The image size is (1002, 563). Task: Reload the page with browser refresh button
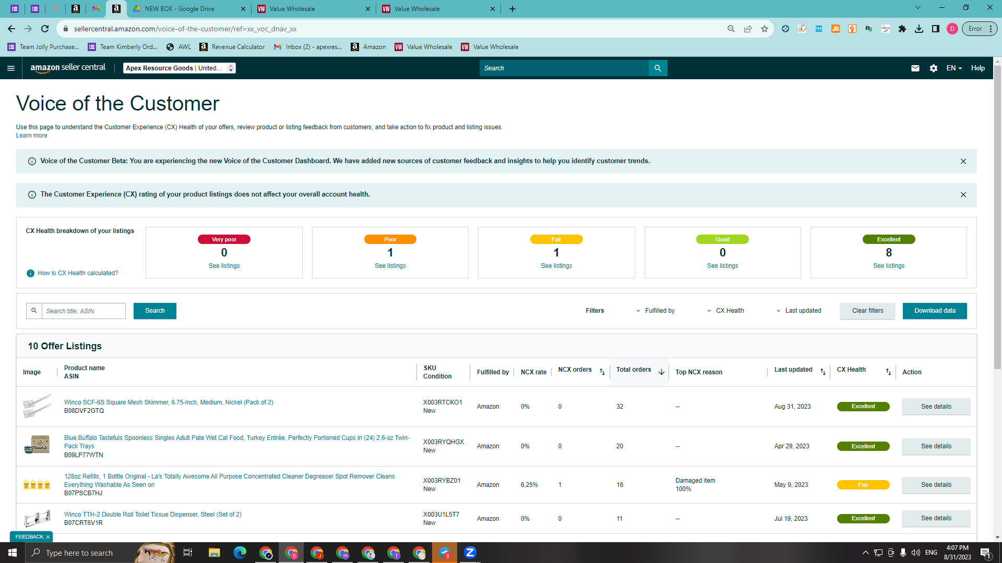[45, 29]
